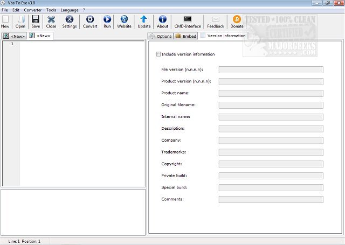Click the Vbs To Exe title bar icon

click(3, 3)
